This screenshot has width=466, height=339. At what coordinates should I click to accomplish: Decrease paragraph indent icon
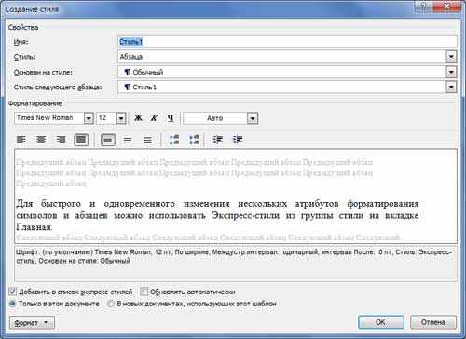click(x=218, y=140)
